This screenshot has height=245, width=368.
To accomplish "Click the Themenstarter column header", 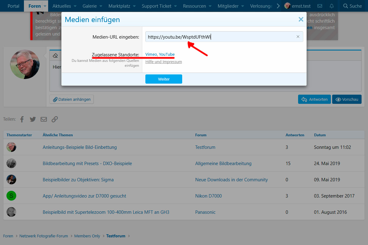I will [19, 135].
